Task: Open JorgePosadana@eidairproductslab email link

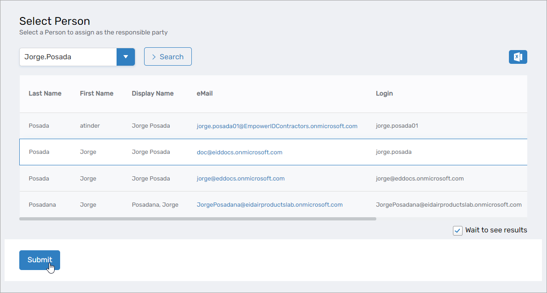Action: [269, 205]
